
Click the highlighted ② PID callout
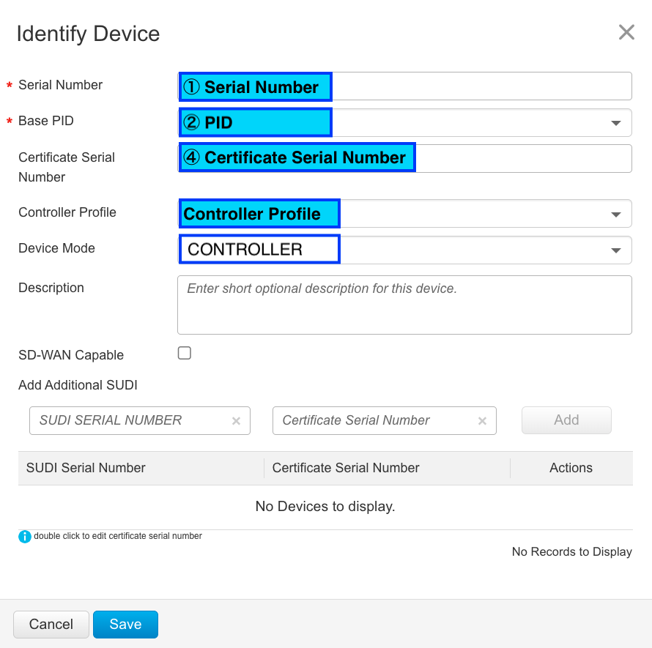coord(255,122)
